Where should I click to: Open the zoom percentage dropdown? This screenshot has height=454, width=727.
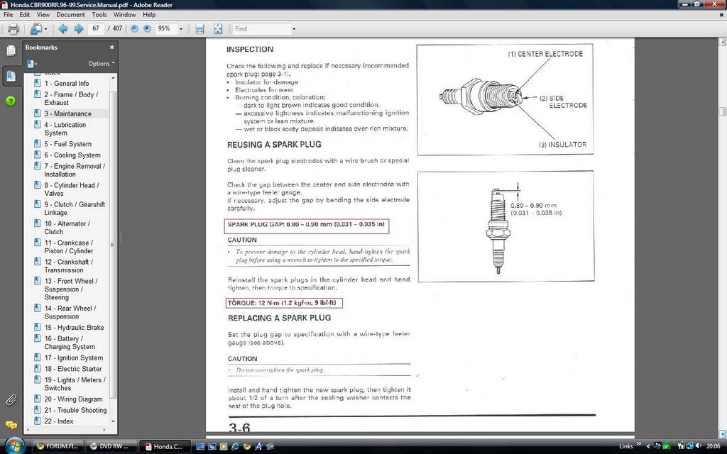(x=181, y=29)
